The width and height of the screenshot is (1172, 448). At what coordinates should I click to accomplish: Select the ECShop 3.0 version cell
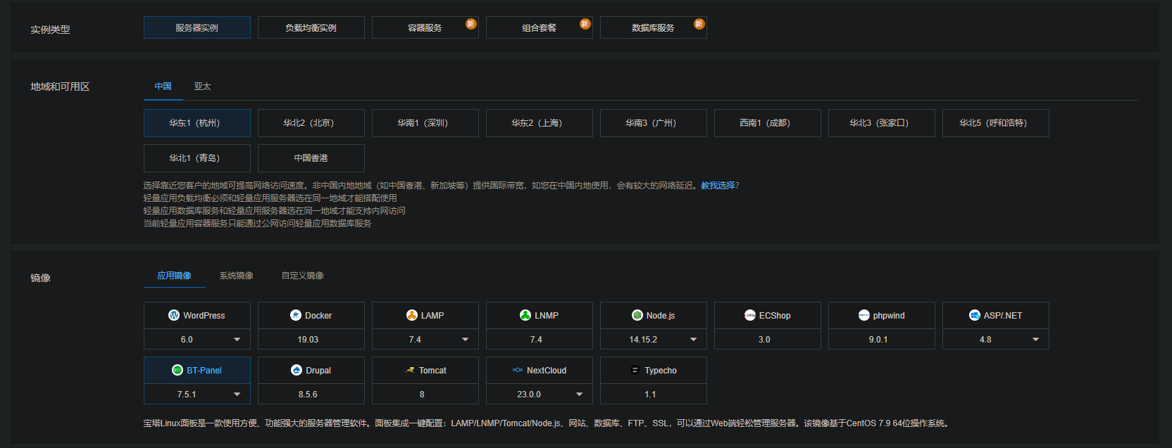[768, 339]
